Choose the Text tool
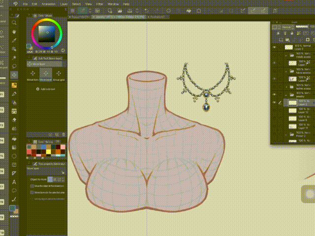The height and width of the screenshot is (236, 315). tap(14, 181)
